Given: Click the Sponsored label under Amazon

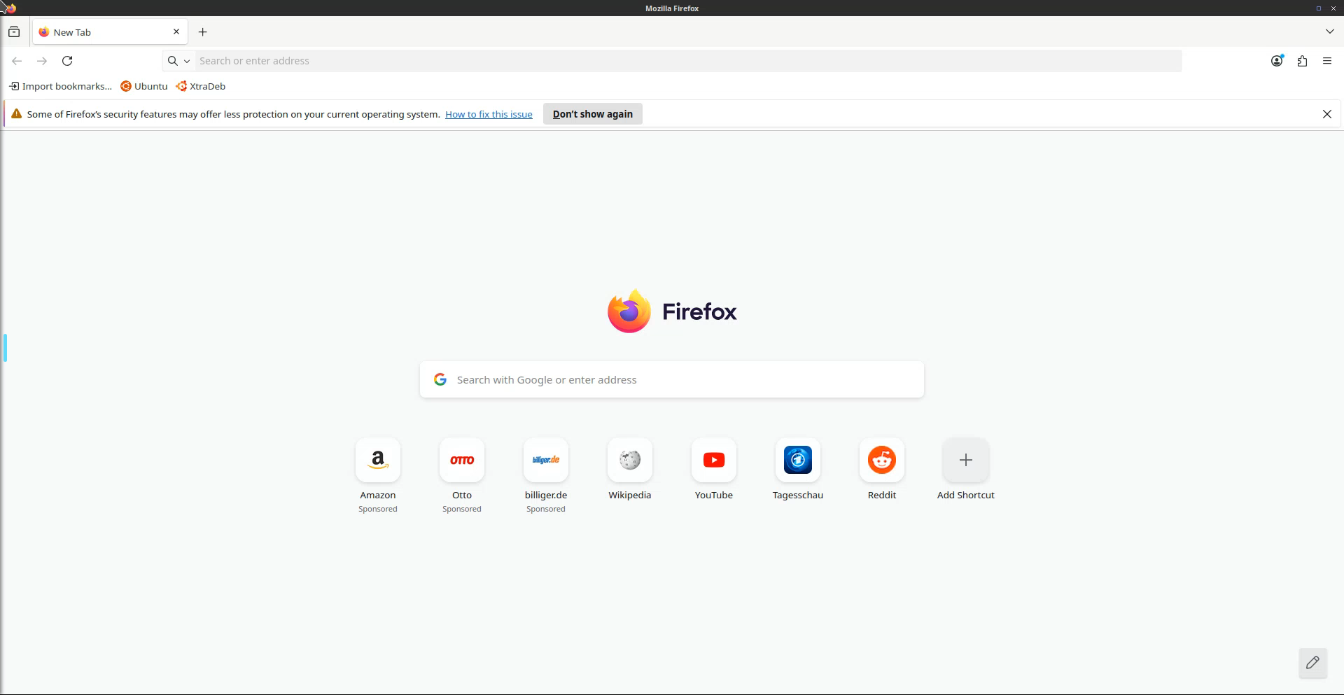Looking at the screenshot, I should (x=378, y=510).
